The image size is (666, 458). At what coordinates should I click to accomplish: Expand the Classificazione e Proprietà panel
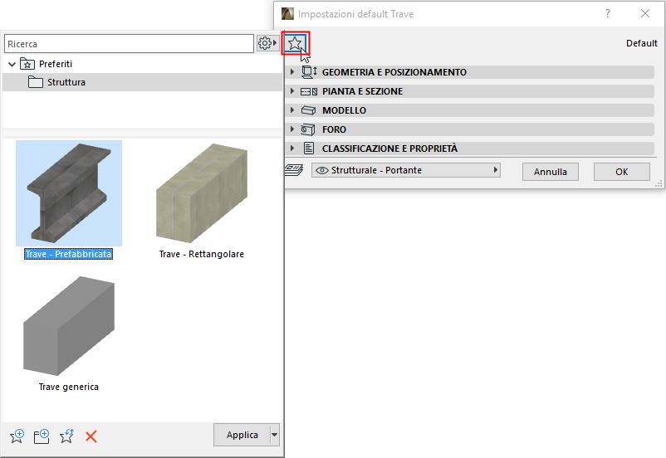pos(291,149)
